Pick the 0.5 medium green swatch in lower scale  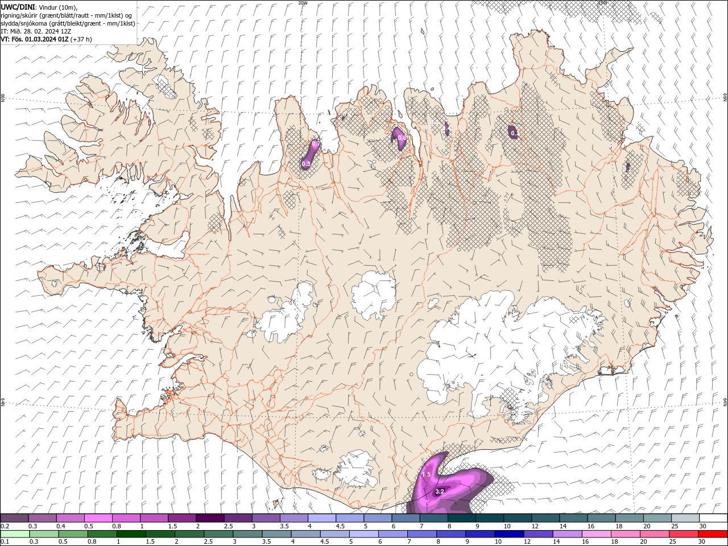pyautogui.click(x=73, y=534)
